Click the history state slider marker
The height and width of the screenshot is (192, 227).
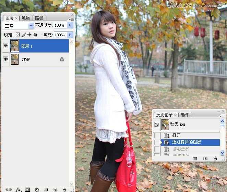click(x=161, y=143)
